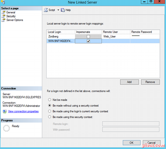Open the Server Options page
The image size is (166, 149).
15,20
